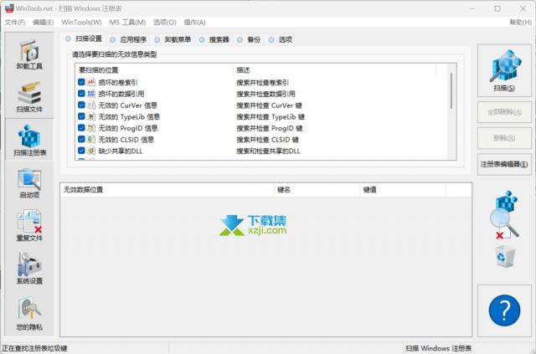This screenshot has width=536, height=354.
Task: Switch to the 选项 tab
Action: pyautogui.click(x=281, y=39)
